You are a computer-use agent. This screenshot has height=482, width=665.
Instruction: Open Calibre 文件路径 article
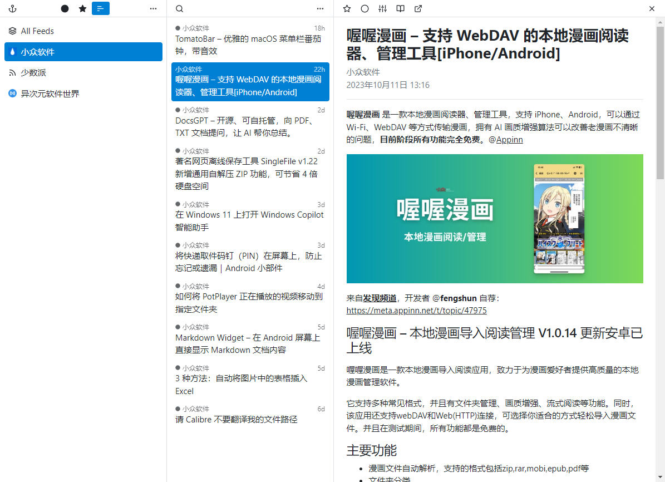pyautogui.click(x=250, y=415)
